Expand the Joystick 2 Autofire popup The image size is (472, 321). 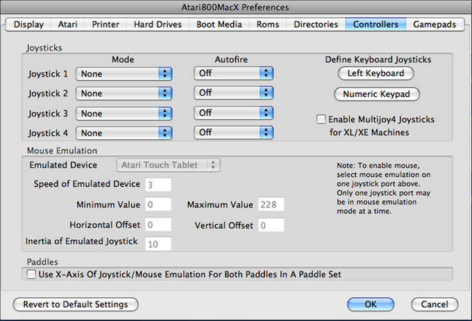(x=234, y=93)
